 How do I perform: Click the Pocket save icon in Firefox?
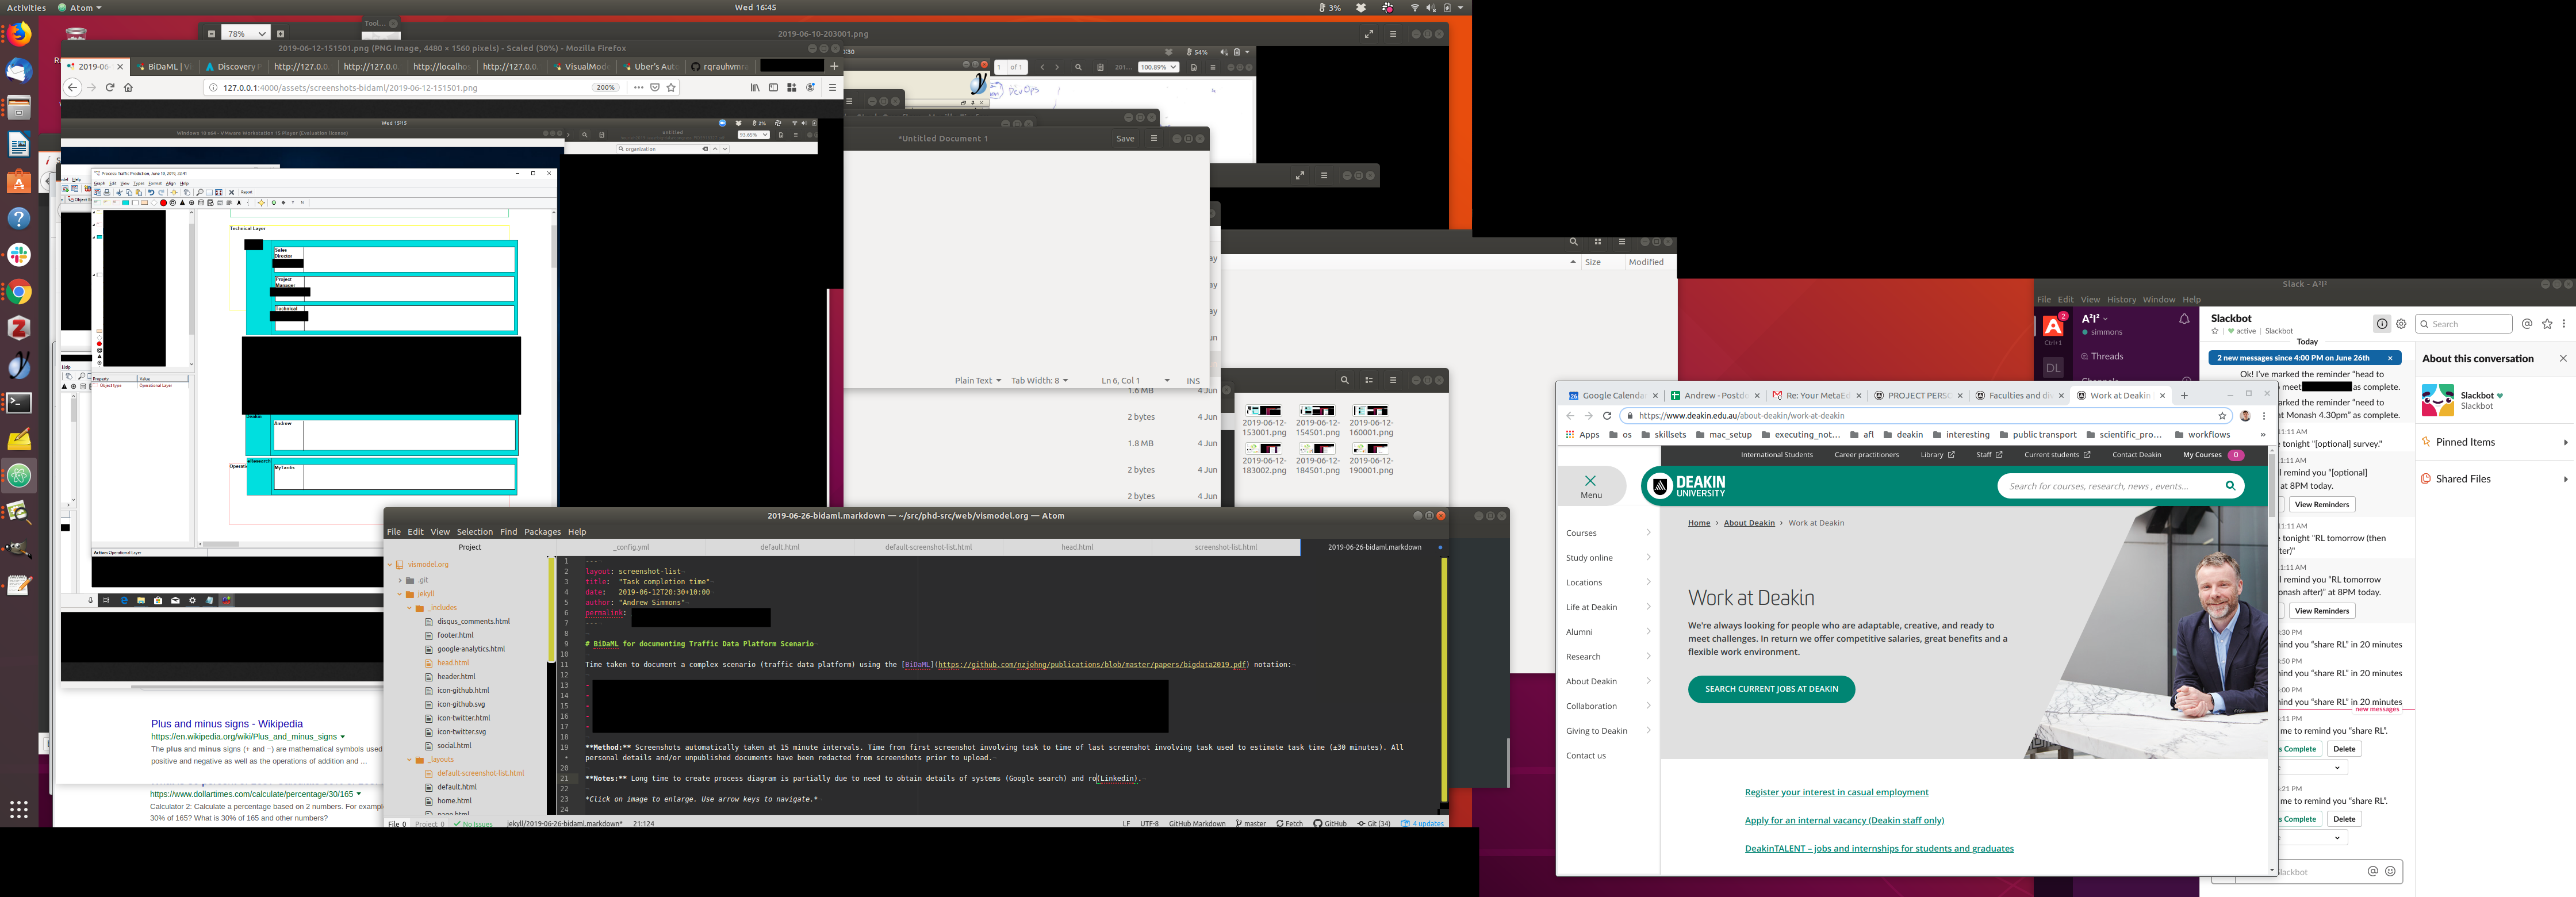[655, 88]
